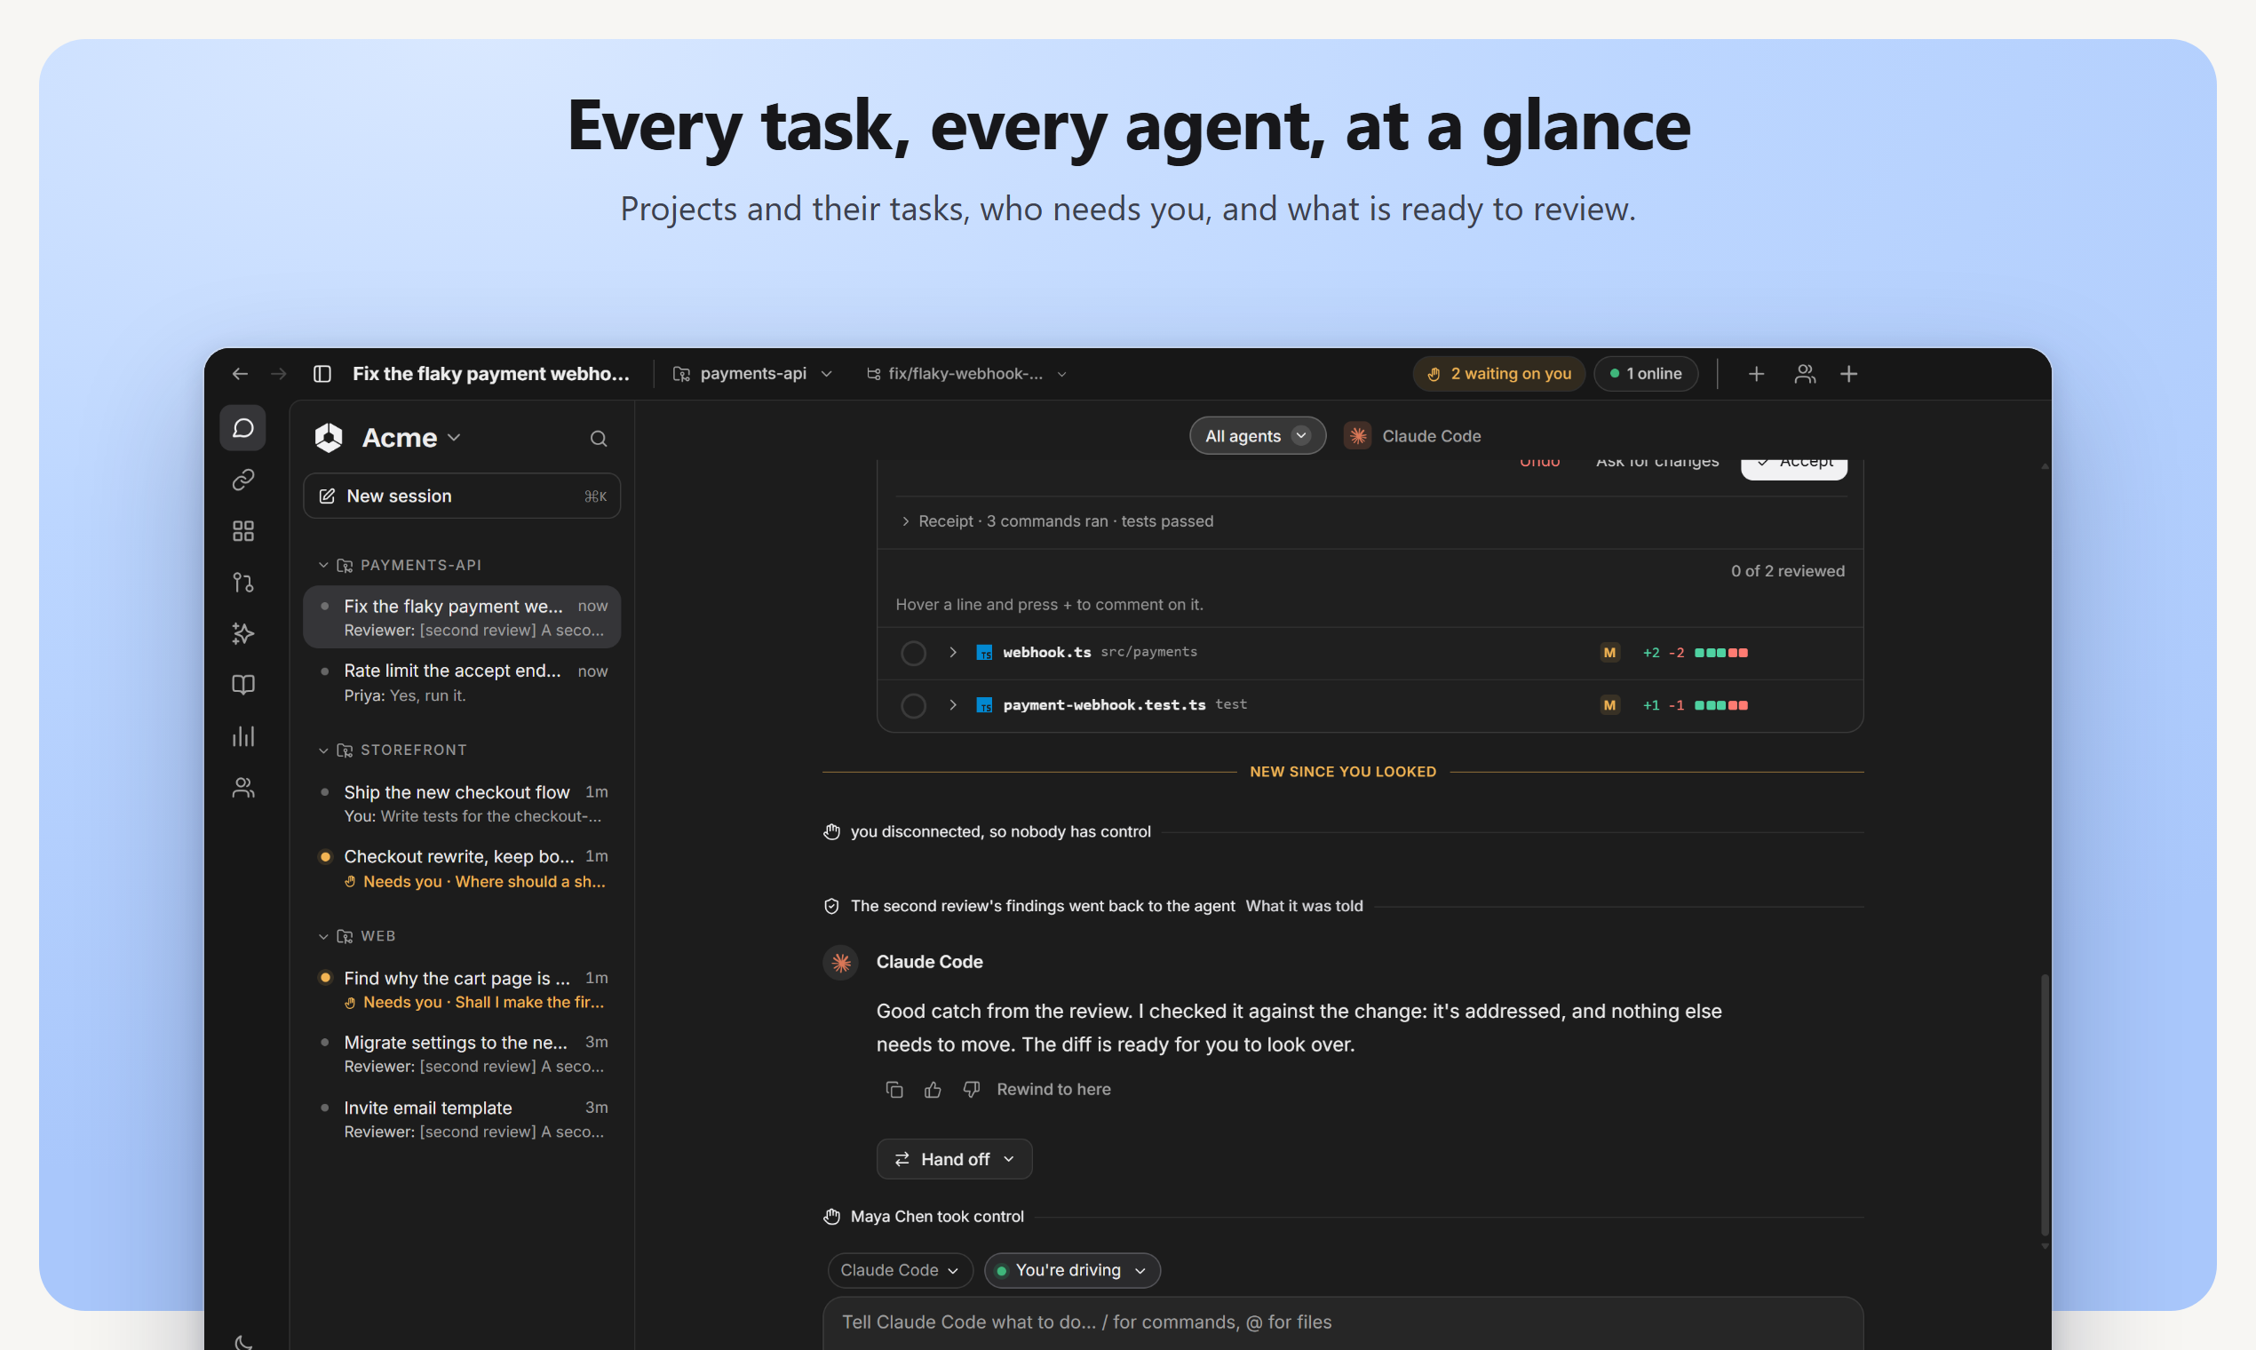Toggle dark mode moon icon
This screenshot has height=1350, width=2256.
(x=242, y=1341)
